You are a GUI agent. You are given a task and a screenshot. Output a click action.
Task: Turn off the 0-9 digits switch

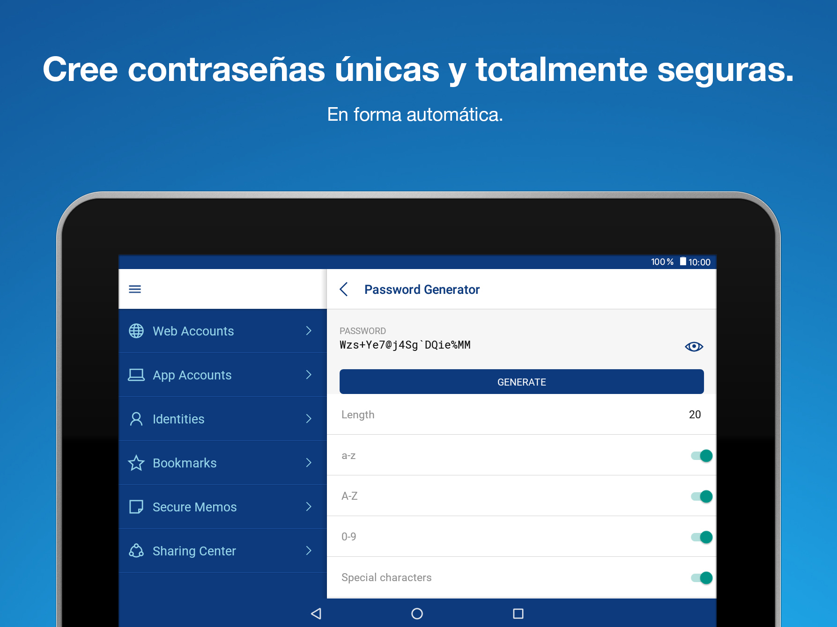702,537
